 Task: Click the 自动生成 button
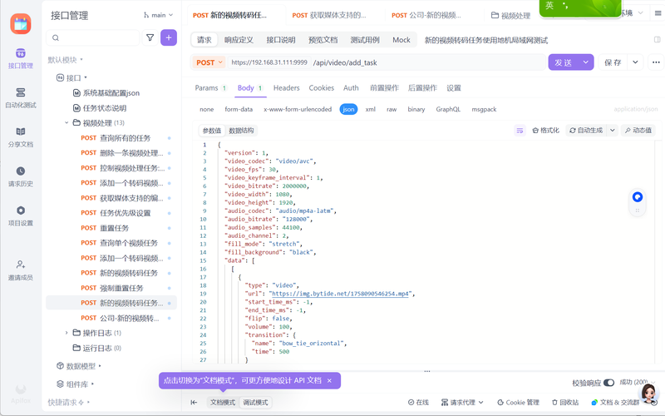click(x=587, y=131)
